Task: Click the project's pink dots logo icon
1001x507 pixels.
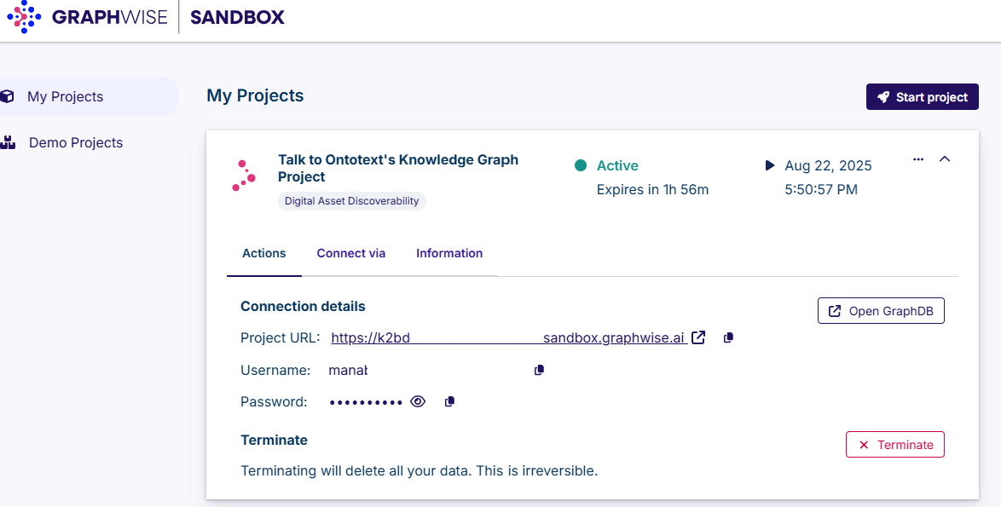Action: [244, 176]
